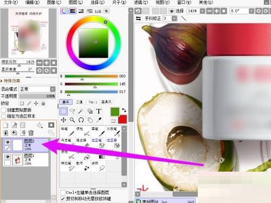Click the red background color swatch

[x=122, y=119]
